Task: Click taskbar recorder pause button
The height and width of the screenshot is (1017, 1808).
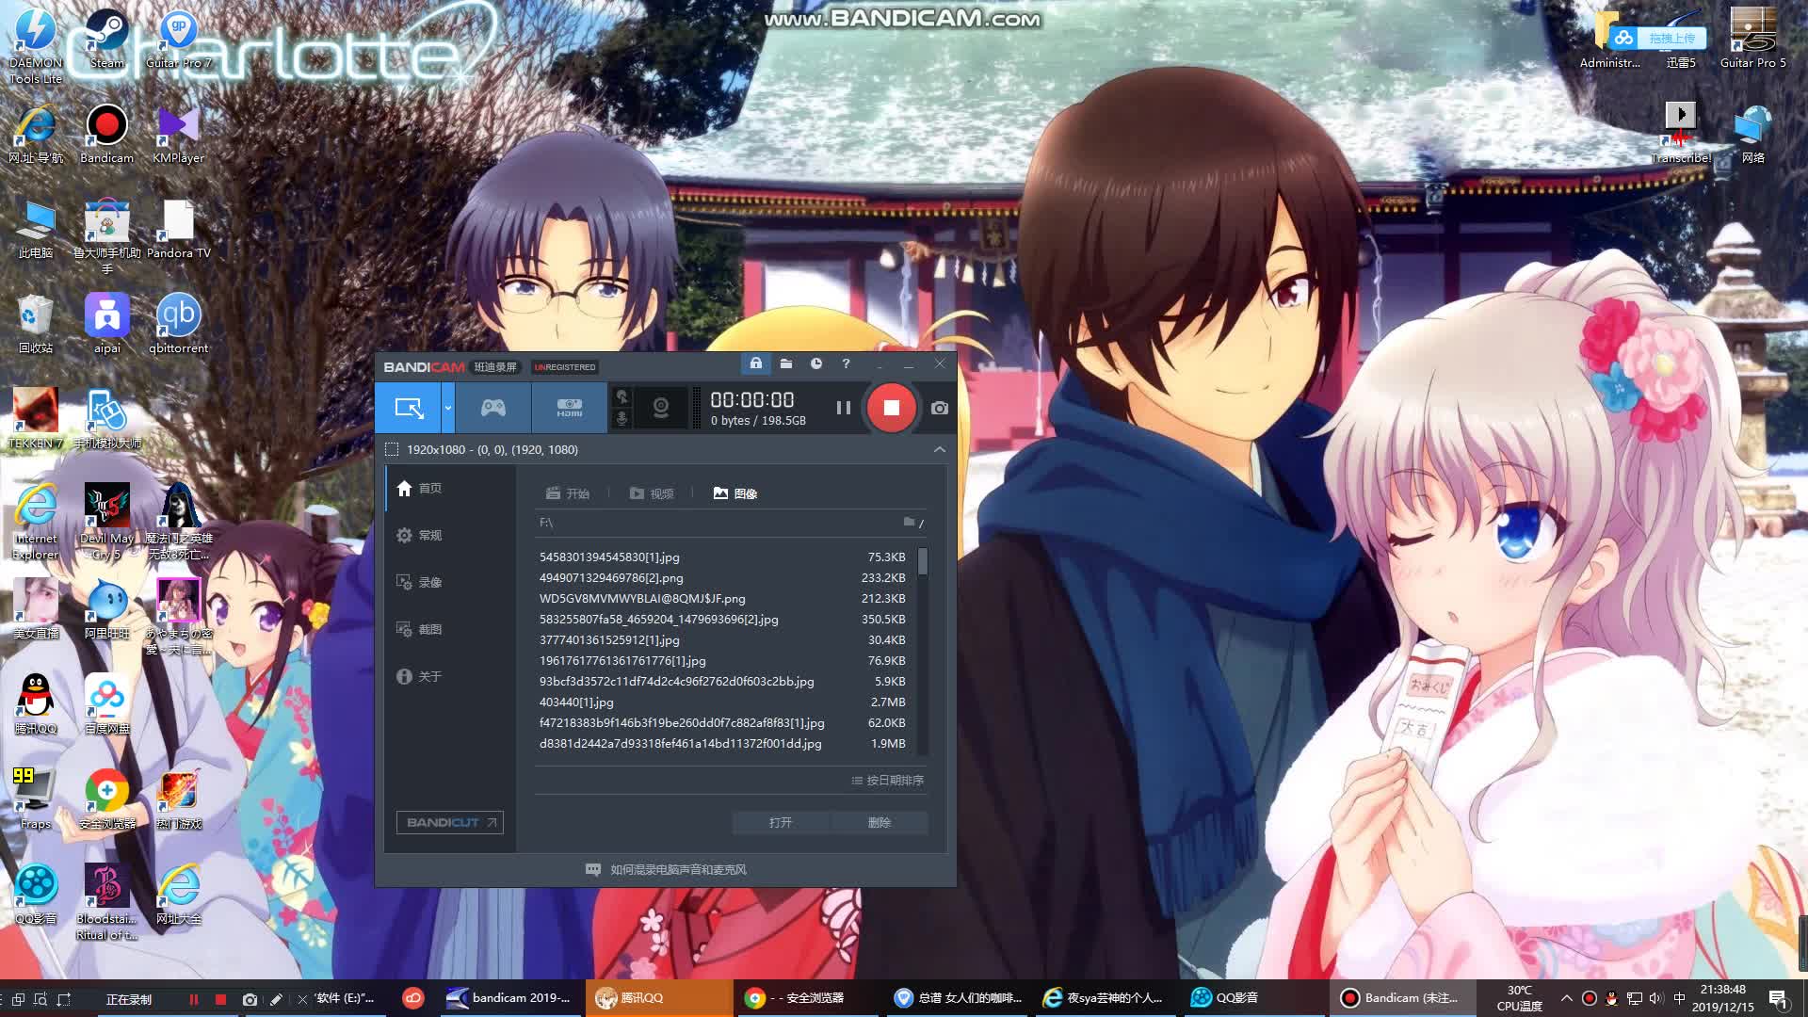Action: (194, 999)
